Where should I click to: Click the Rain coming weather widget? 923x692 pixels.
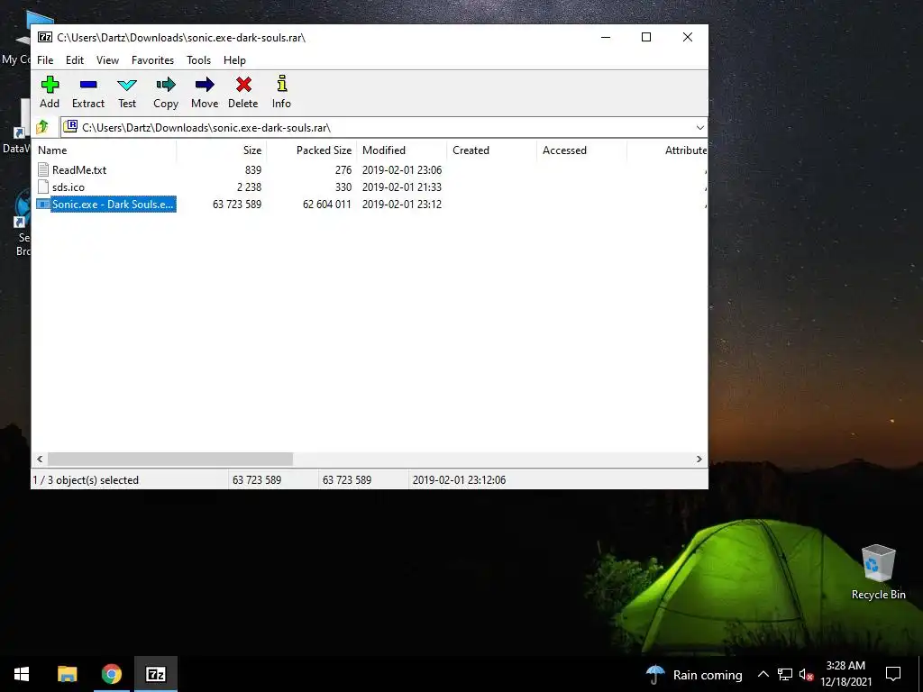click(693, 675)
